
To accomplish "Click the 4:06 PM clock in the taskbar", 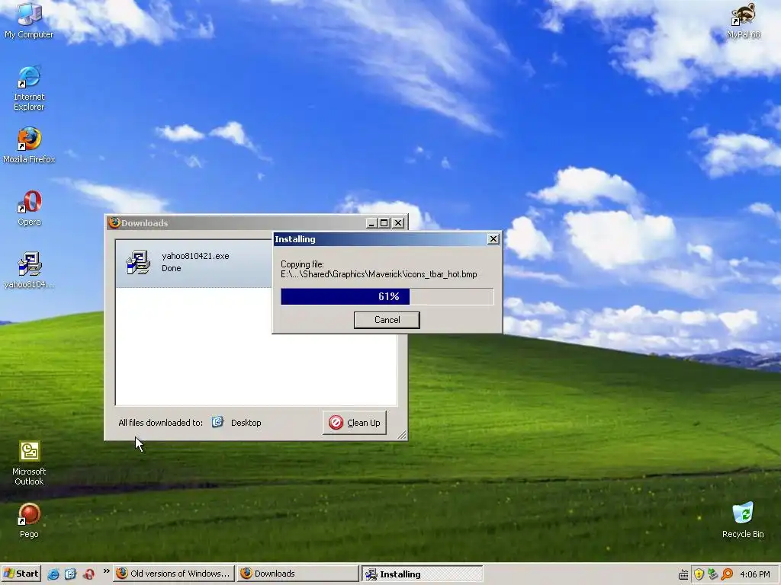I will pyautogui.click(x=754, y=574).
